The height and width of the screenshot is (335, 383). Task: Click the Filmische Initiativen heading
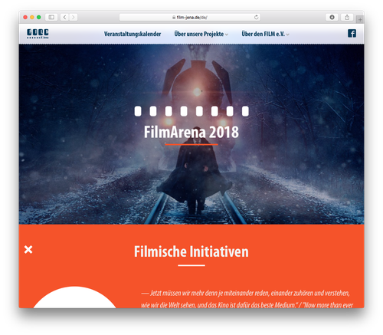(x=191, y=251)
